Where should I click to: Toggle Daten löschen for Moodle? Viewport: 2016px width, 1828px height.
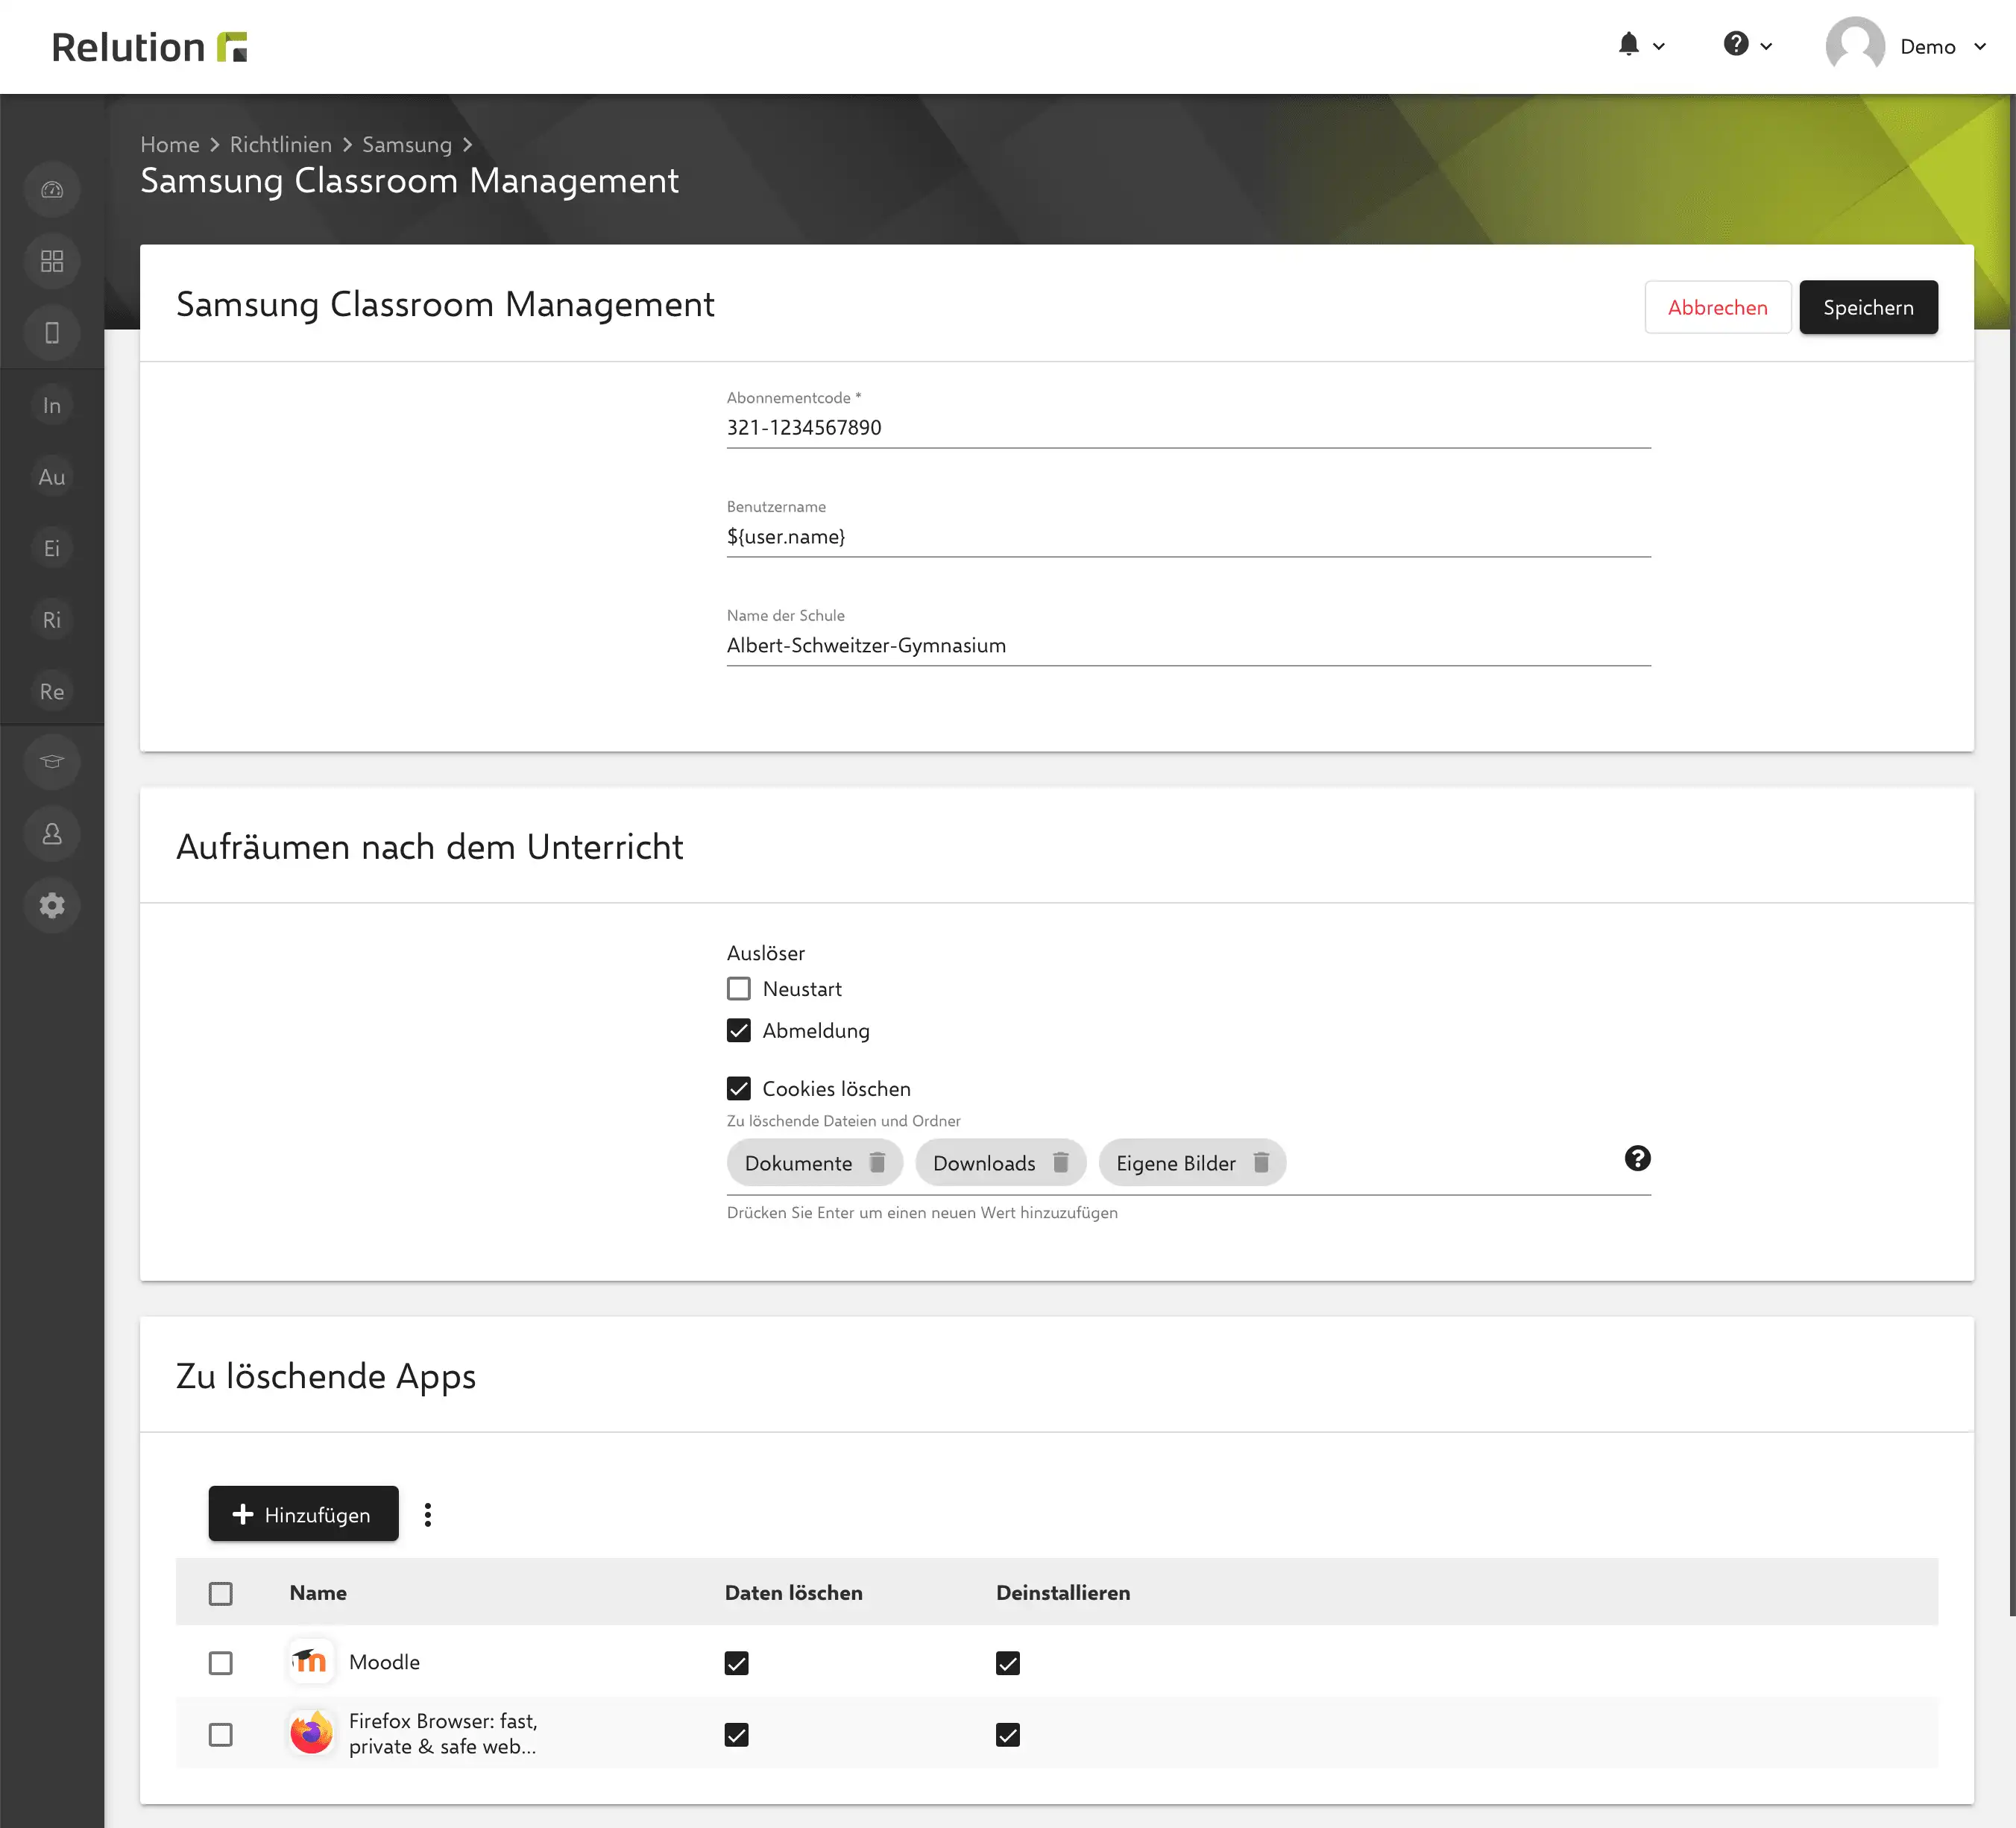point(737,1663)
